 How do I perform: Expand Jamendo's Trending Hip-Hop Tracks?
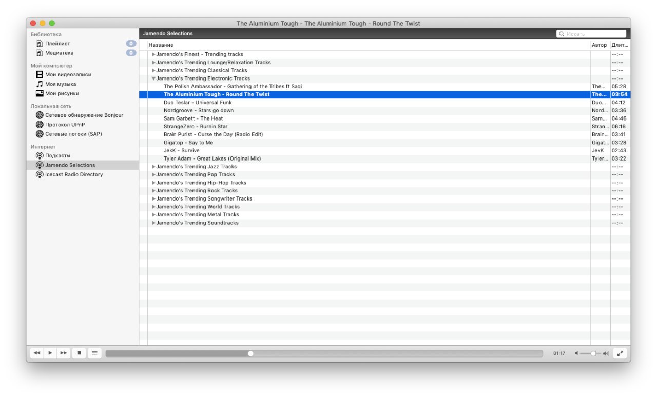[x=153, y=183]
